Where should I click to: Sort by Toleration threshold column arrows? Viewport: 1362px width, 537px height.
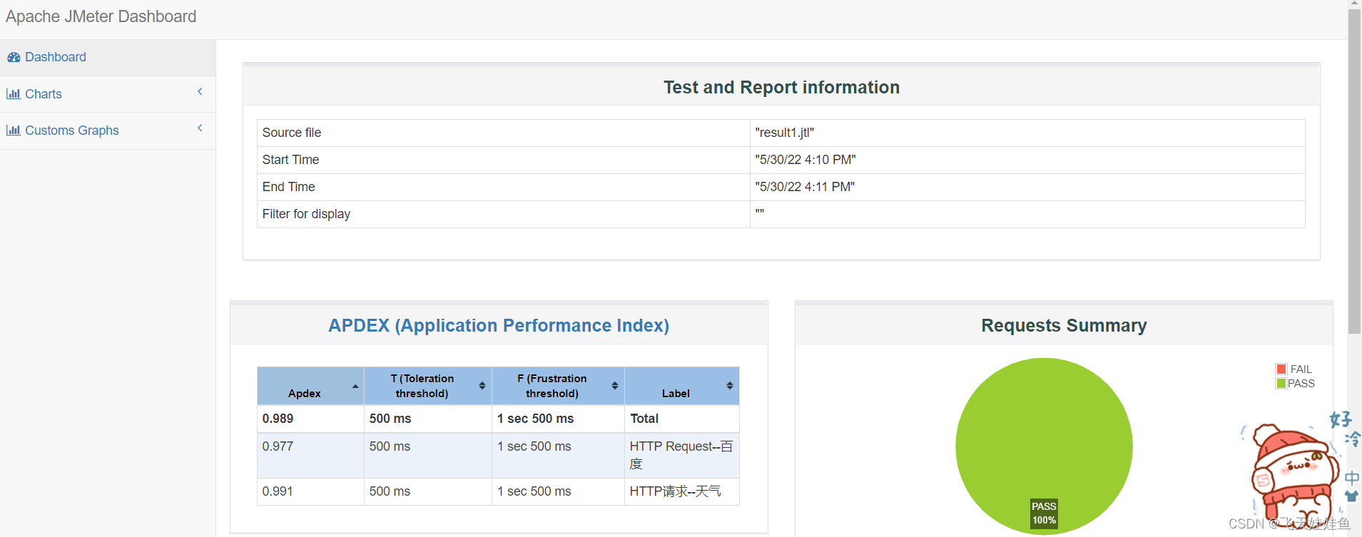[482, 386]
